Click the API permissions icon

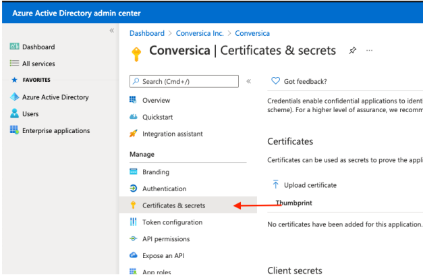(134, 238)
